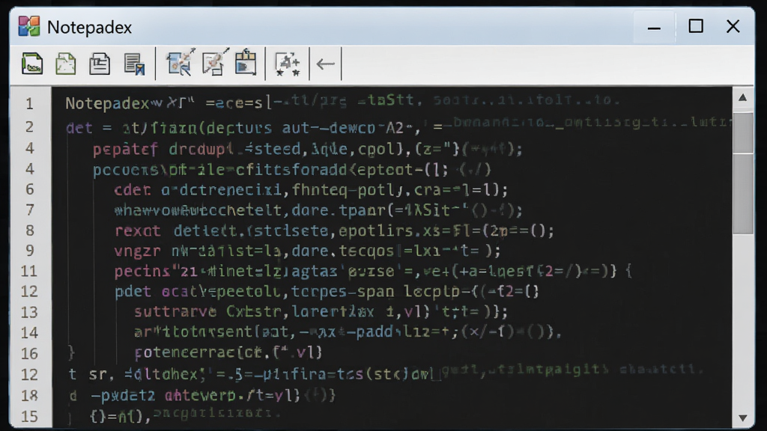Click the scrollbar down arrow

(x=742, y=418)
